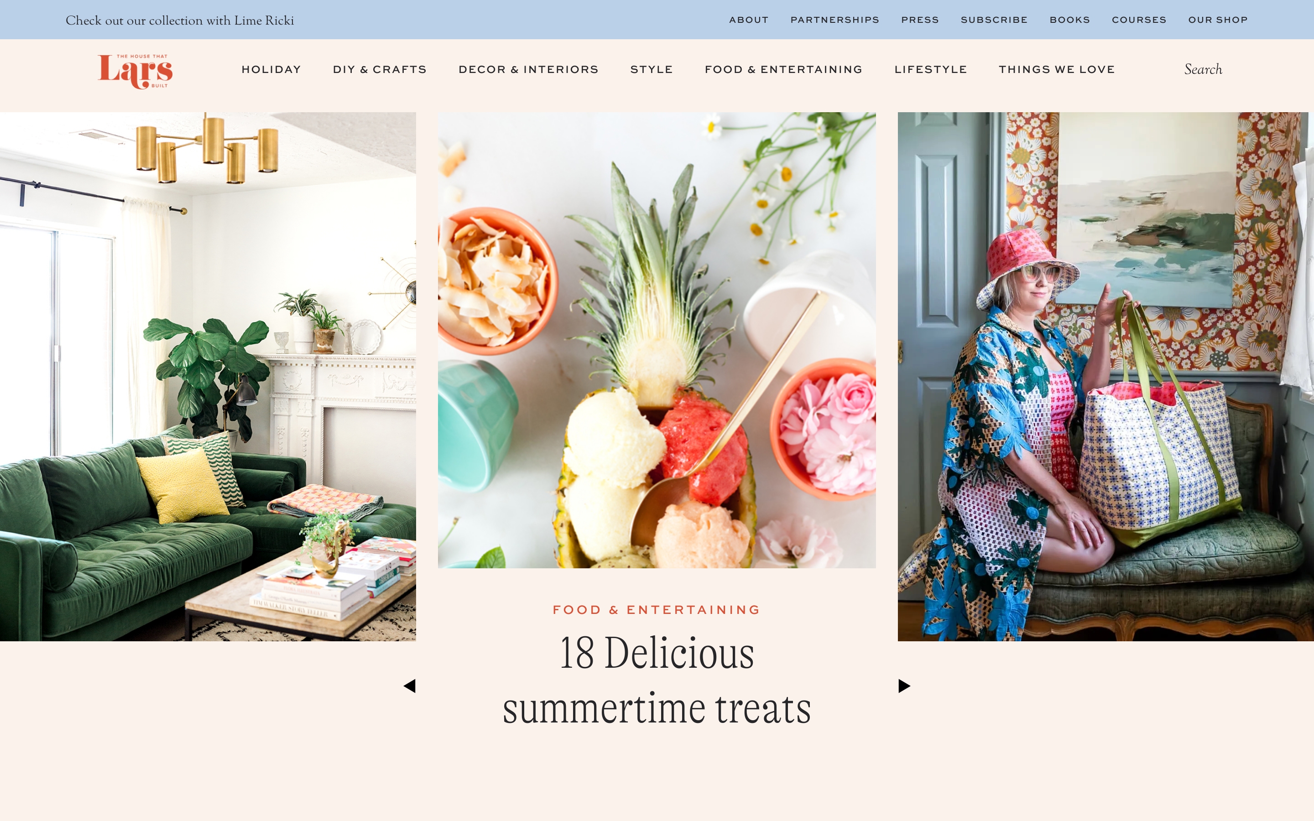Open the Lime Ricki collection announcement
This screenshot has height=821, width=1314.
click(x=180, y=20)
